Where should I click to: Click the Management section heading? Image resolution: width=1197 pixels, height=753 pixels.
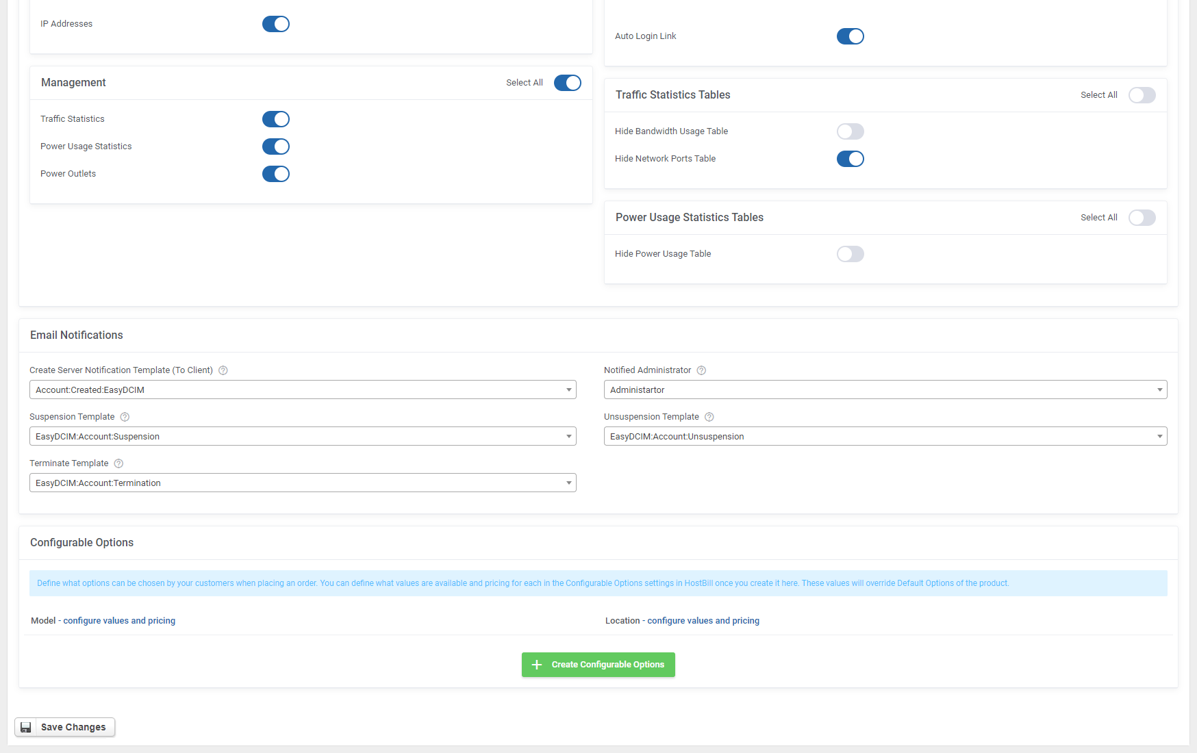coord(73,83)
